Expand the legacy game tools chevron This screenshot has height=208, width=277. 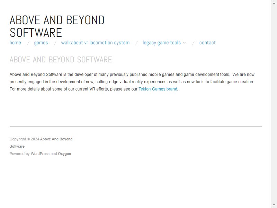coord(185,43)
